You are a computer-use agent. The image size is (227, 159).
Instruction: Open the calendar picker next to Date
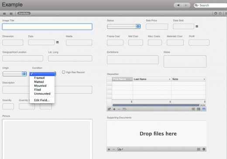click(58, 42)
